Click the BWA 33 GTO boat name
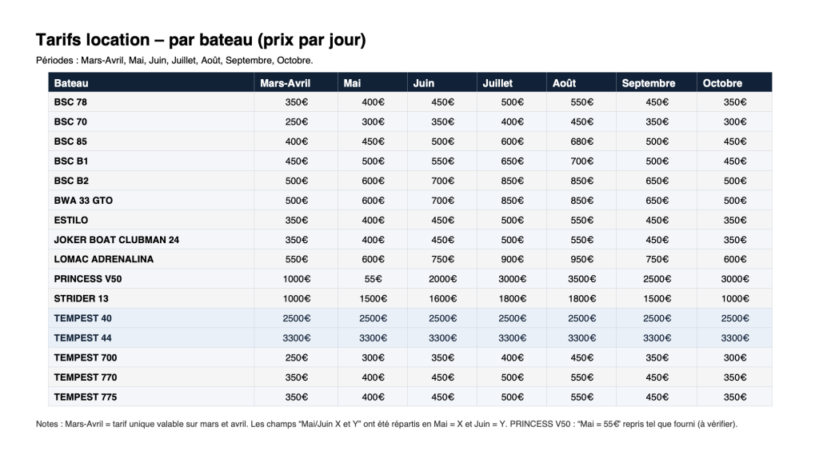 83,201
